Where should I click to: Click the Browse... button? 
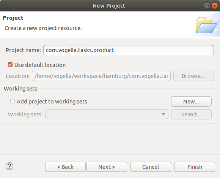[x=193, y=76]
